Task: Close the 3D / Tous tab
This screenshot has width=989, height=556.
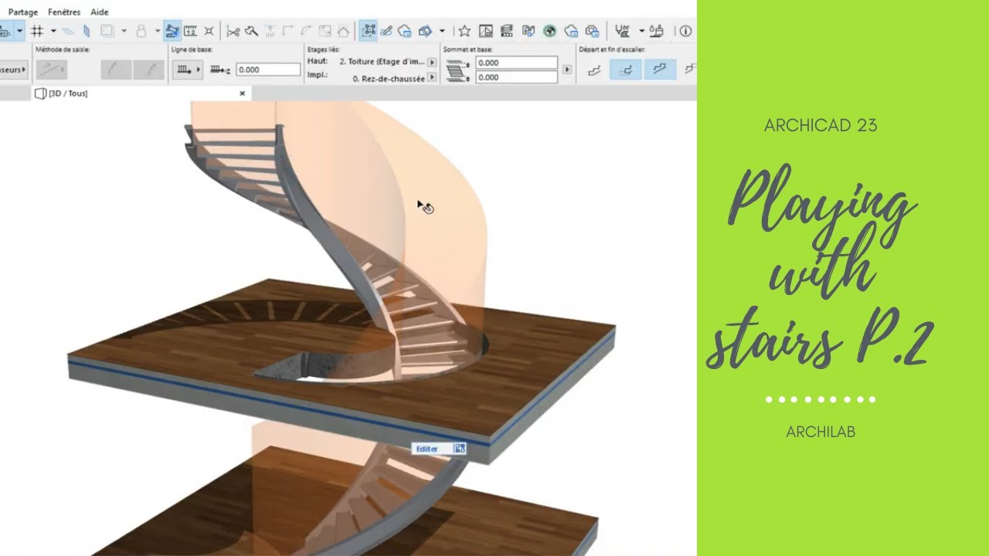Action: 242,93
